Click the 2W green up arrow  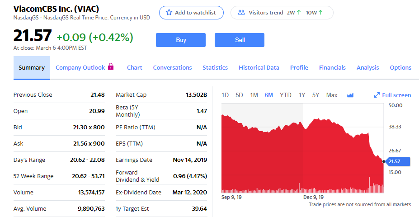coord(299,12)
